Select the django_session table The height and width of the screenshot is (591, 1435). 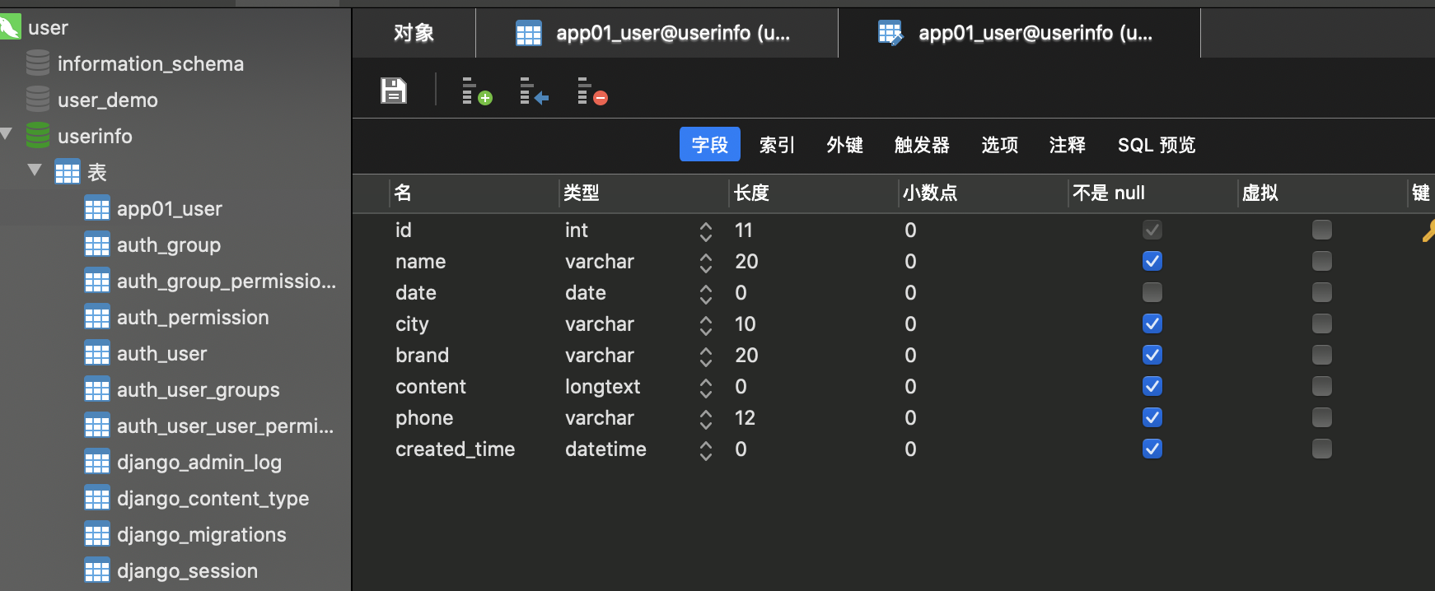click(187, 571)
